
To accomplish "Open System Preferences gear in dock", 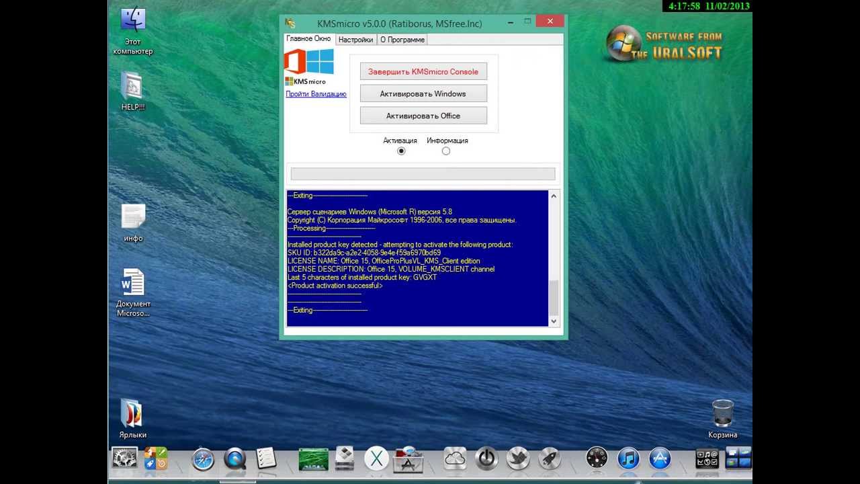I will point(124,458).
